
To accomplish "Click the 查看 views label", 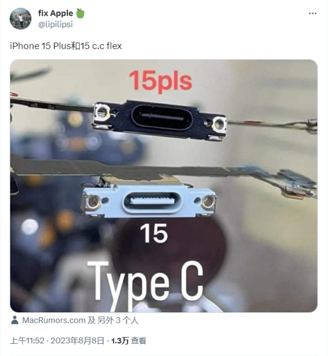I will pyautogui.click(x=139, y=341).
